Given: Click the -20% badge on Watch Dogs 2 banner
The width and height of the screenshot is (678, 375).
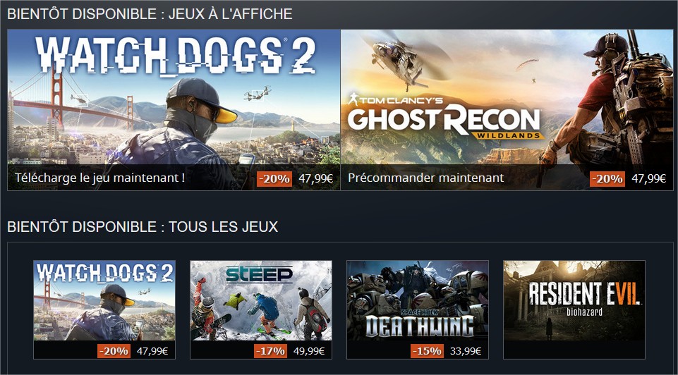Looking at the screenshot, I should pyautogui.click(x=274, y=178).
